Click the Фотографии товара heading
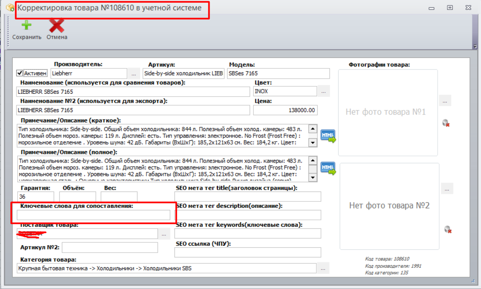481x289 pixels. [x=379, y=65]
